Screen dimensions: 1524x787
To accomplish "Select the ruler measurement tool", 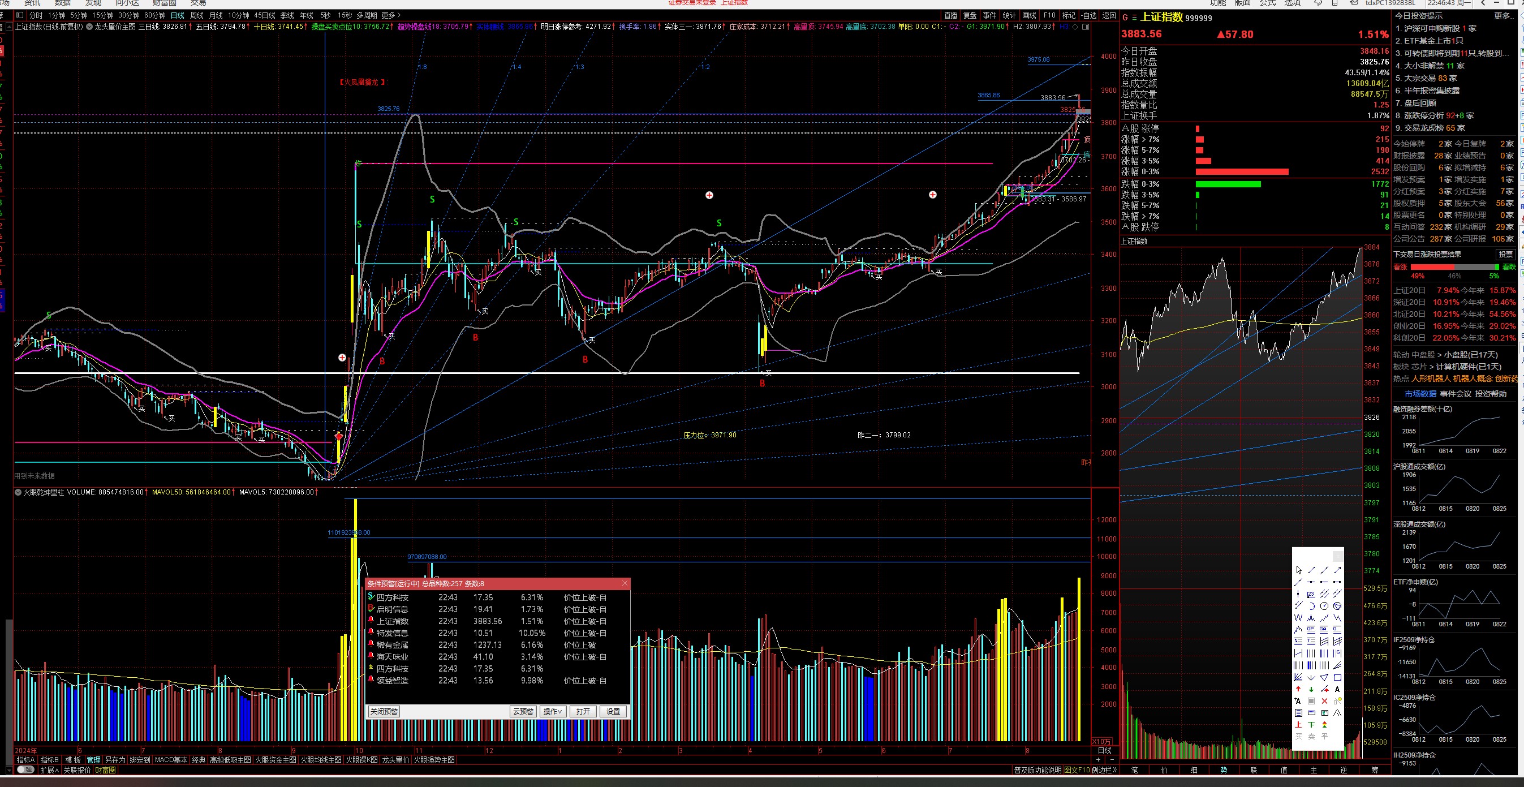I will point(1312,712).
